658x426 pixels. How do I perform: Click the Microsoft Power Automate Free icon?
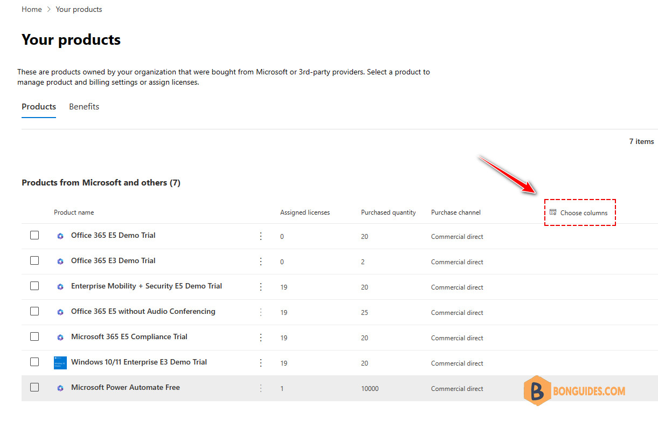click(60, 388)
